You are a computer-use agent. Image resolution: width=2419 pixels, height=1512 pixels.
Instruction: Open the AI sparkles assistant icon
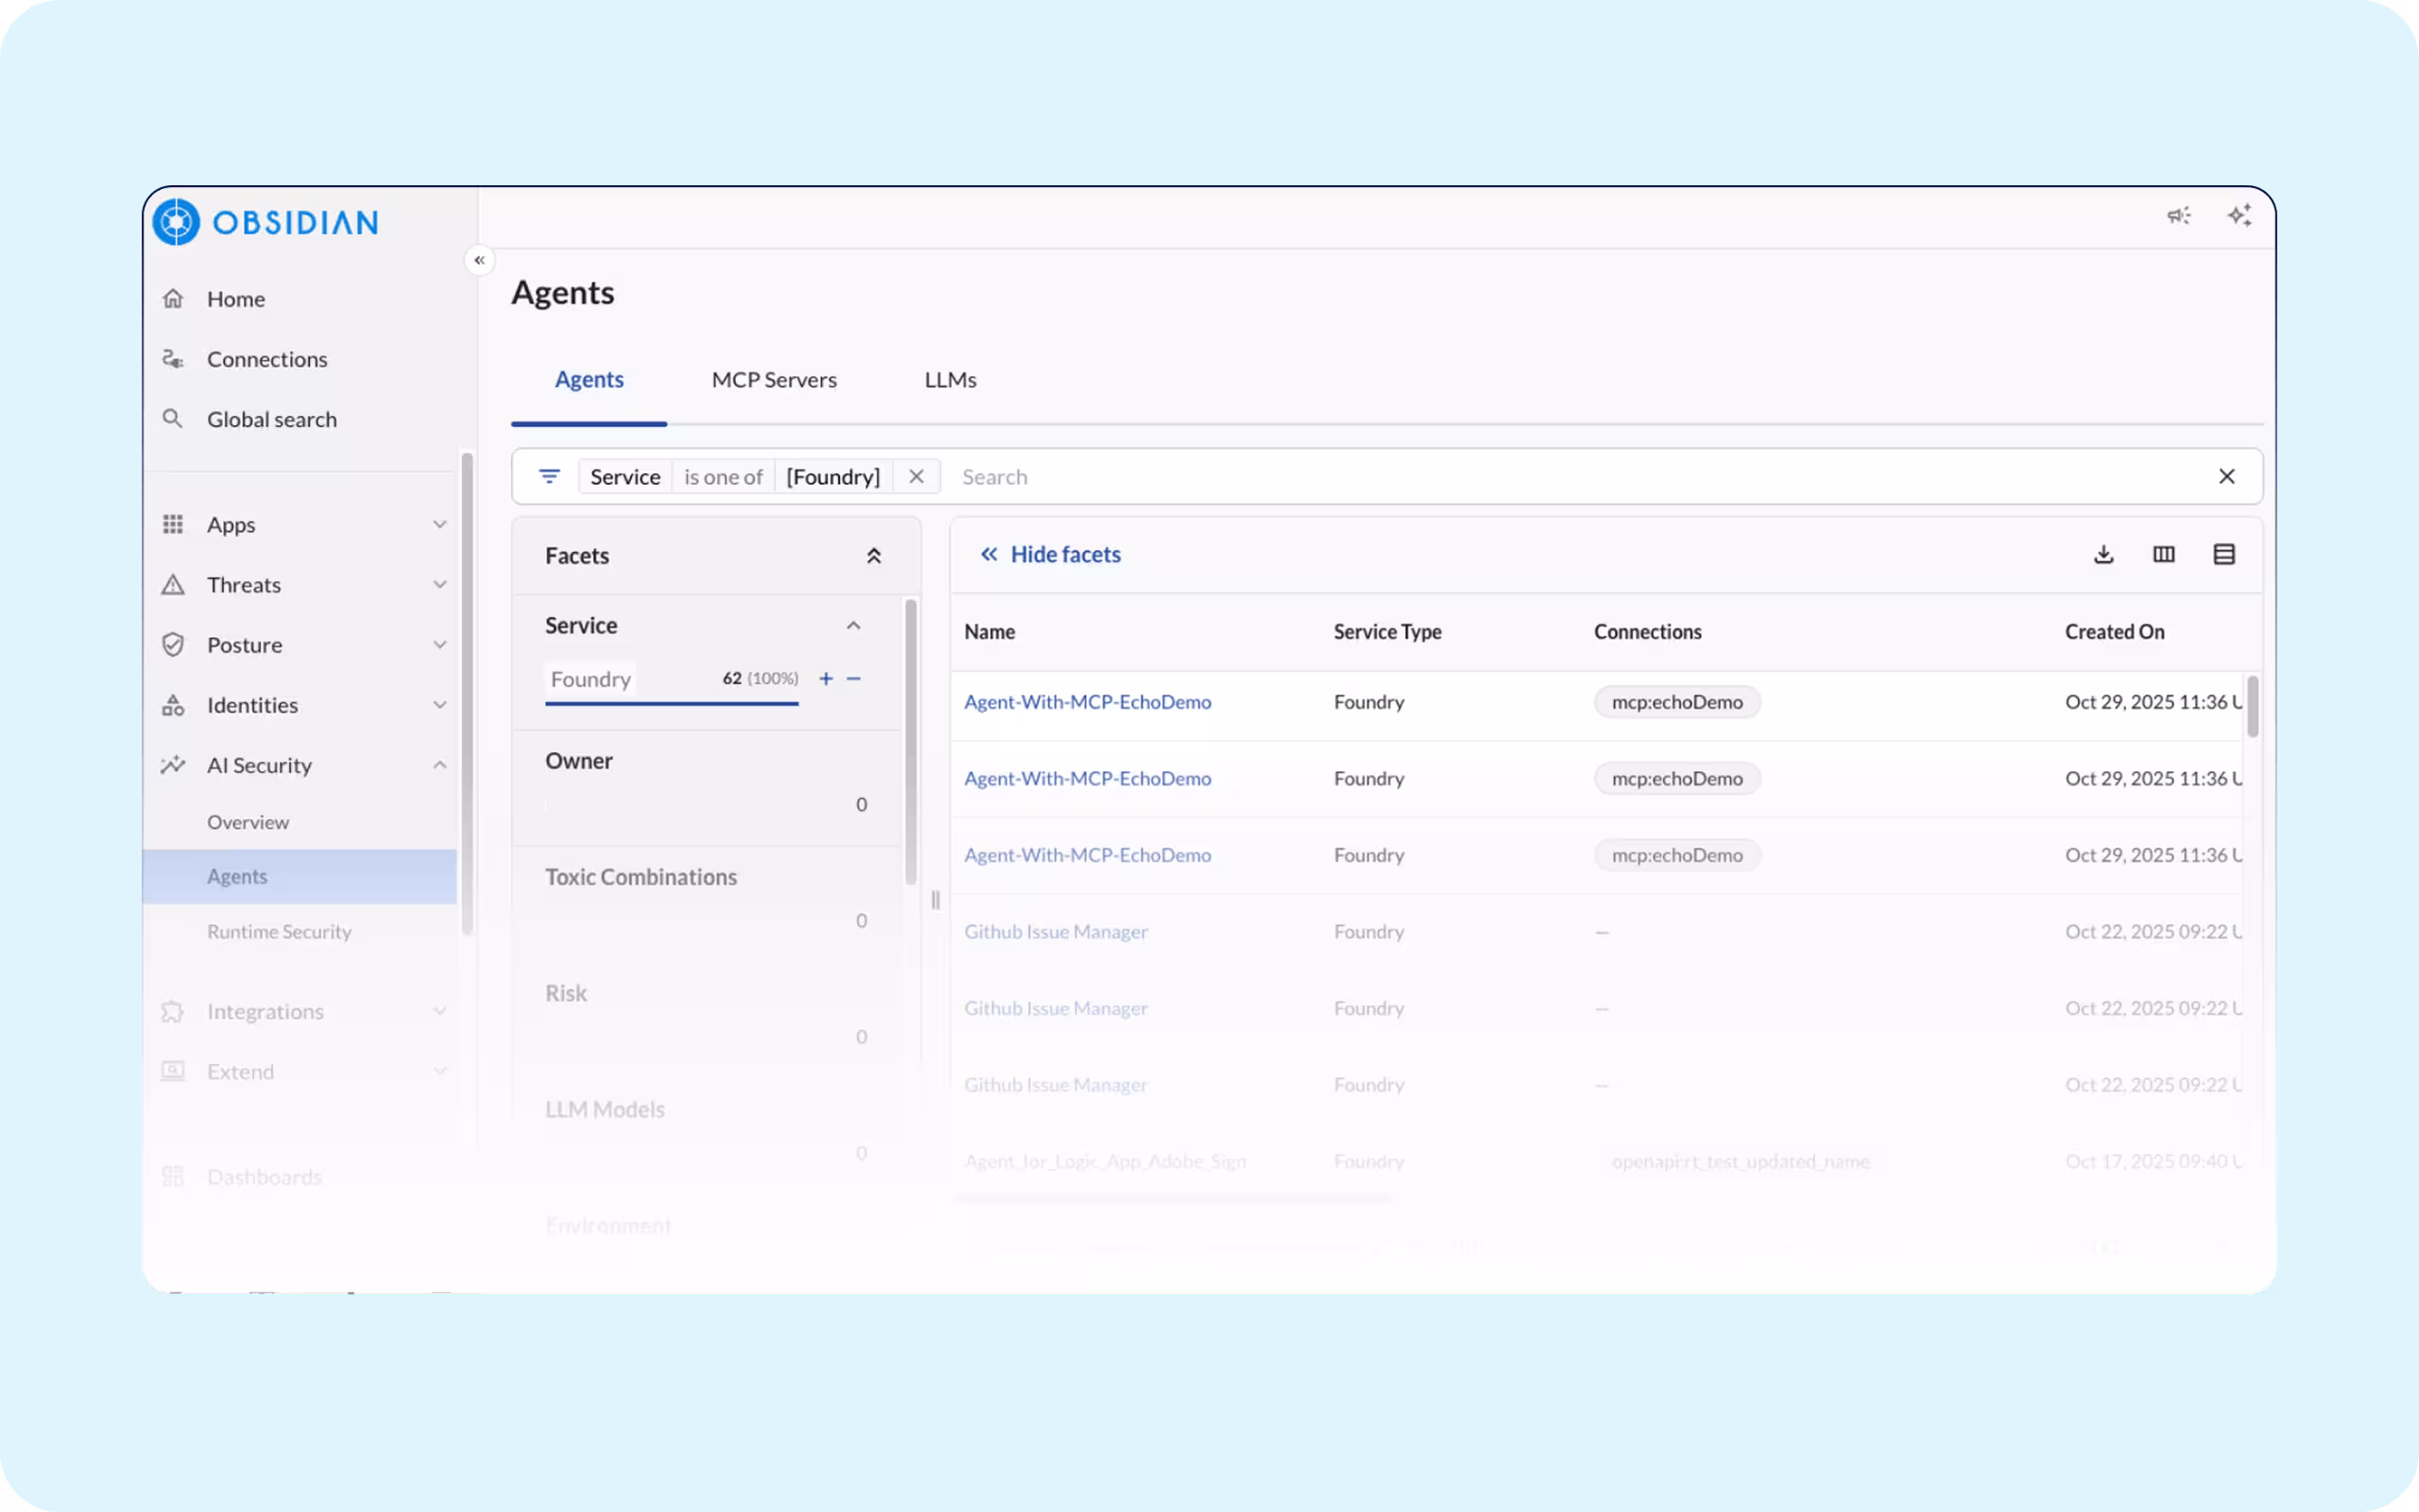tap(2240, 215)
